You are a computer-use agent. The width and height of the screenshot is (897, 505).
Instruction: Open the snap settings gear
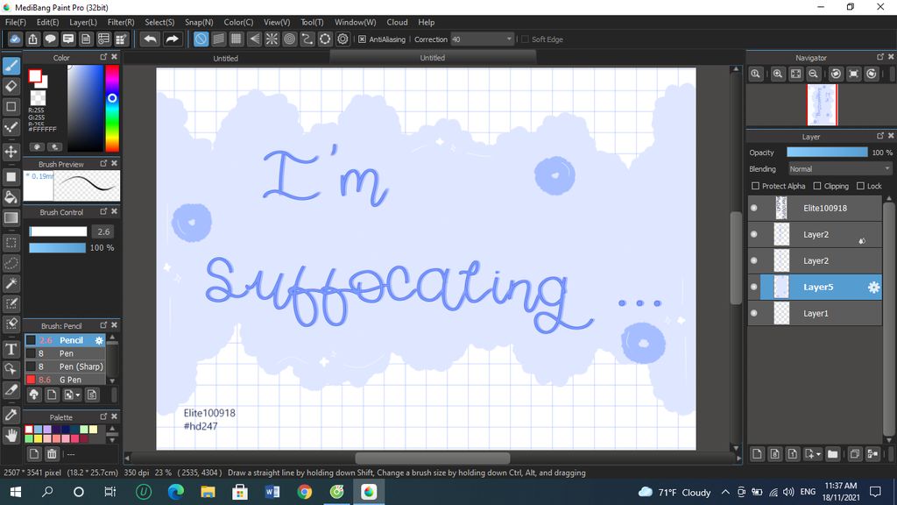click(343, 39)
